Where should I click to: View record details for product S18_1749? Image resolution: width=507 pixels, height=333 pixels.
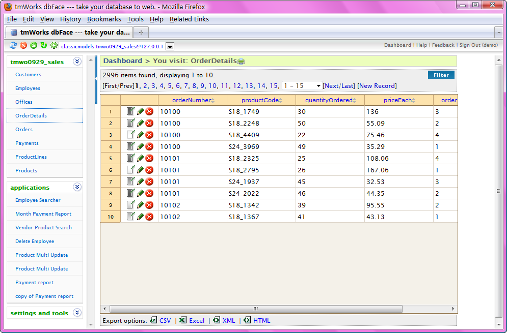[x=130, y=111]
